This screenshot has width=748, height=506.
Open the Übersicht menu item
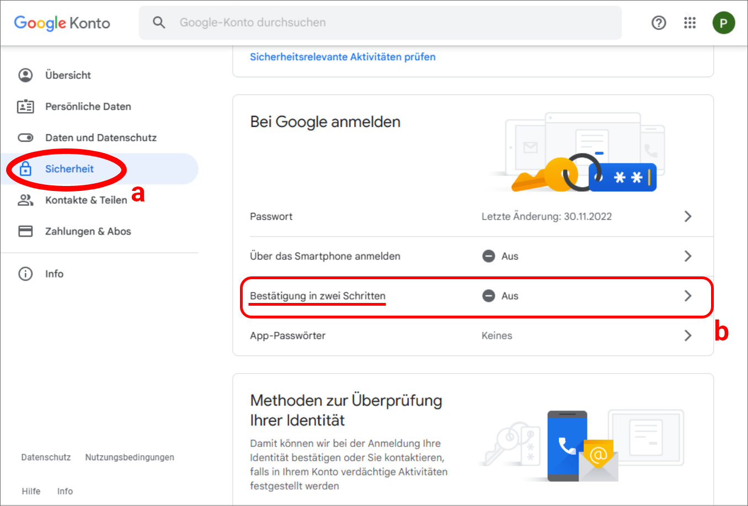point(99,75)
